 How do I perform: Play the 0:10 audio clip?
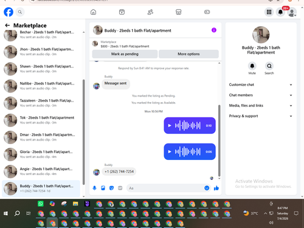pyautogui.click(x=170, y=126)
